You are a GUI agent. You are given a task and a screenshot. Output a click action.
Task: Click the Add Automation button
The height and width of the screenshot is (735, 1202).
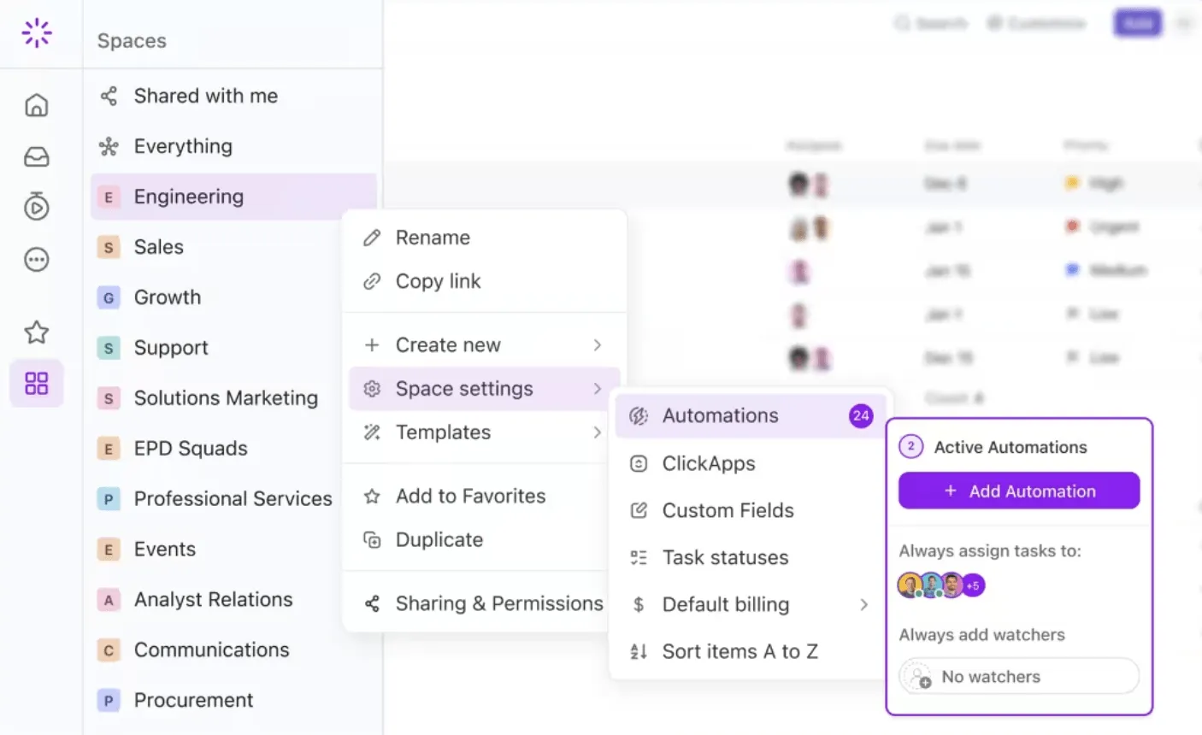tap(1019, 491)
